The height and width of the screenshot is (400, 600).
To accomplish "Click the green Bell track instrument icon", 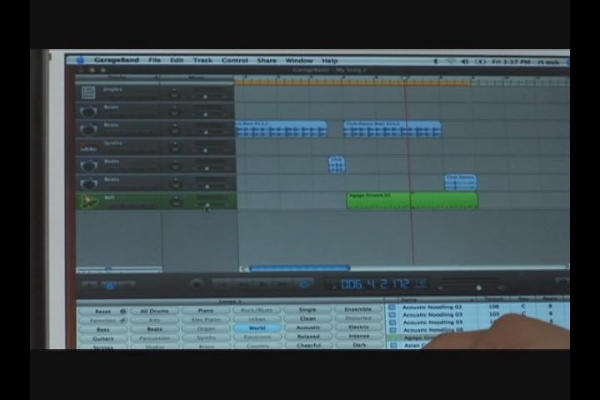I will click(x=89, y=202).
